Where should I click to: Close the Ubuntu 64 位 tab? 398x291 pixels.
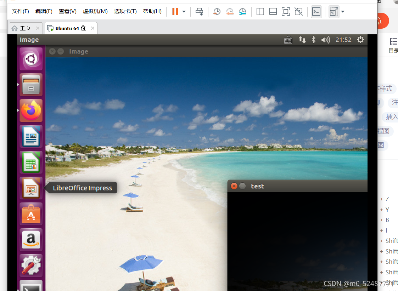pyautogui.click(x=93, y=28)
